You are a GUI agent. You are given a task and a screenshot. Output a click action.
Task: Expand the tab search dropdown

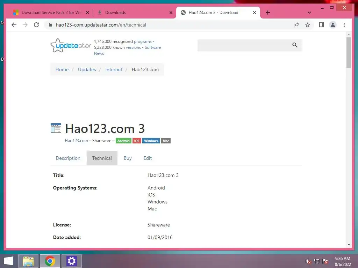(x=309, y=13)
